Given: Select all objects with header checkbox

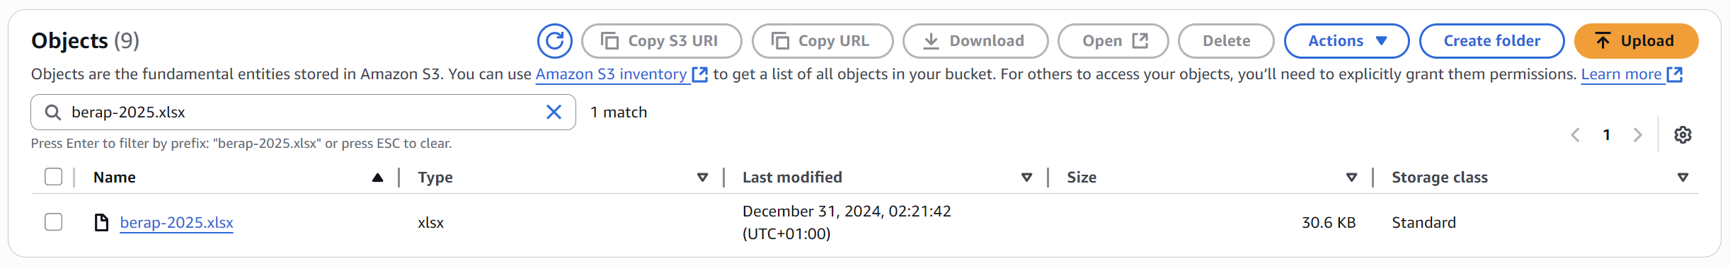Looking at the screenshot, I should click(x=54, y=177).
